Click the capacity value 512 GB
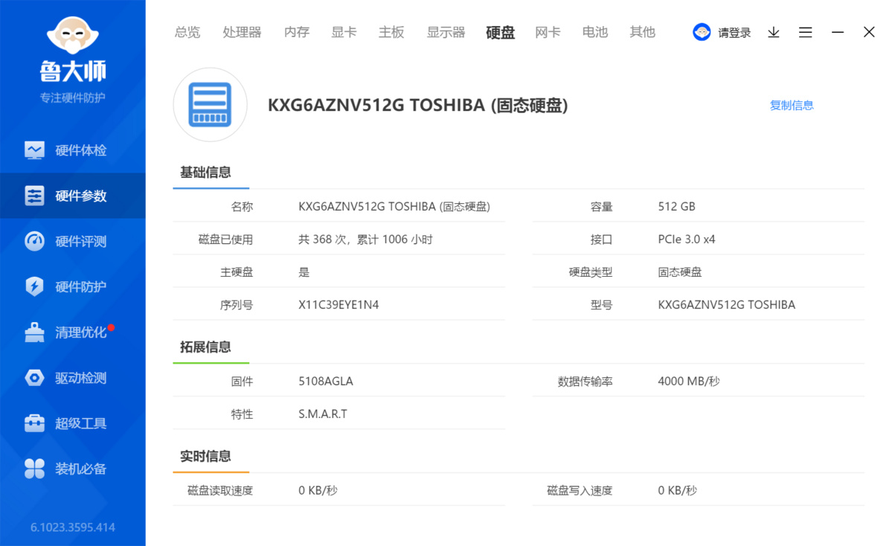The image size is (892, 546). click(676, 207)
